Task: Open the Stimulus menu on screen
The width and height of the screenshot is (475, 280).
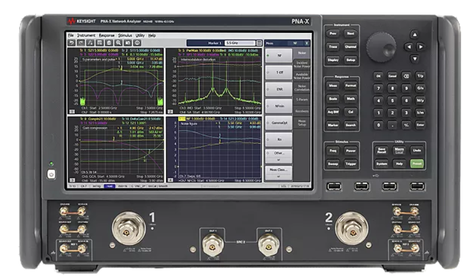Action: (x=125, y=35)
